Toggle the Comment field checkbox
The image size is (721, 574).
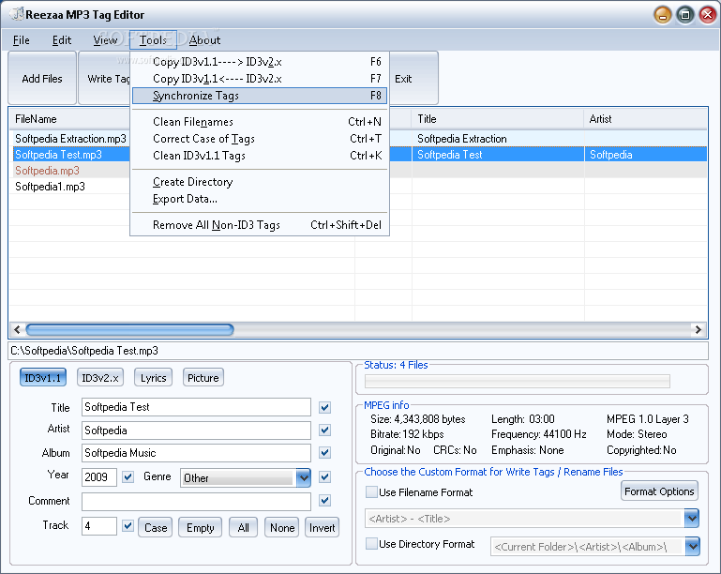(324, 501)
